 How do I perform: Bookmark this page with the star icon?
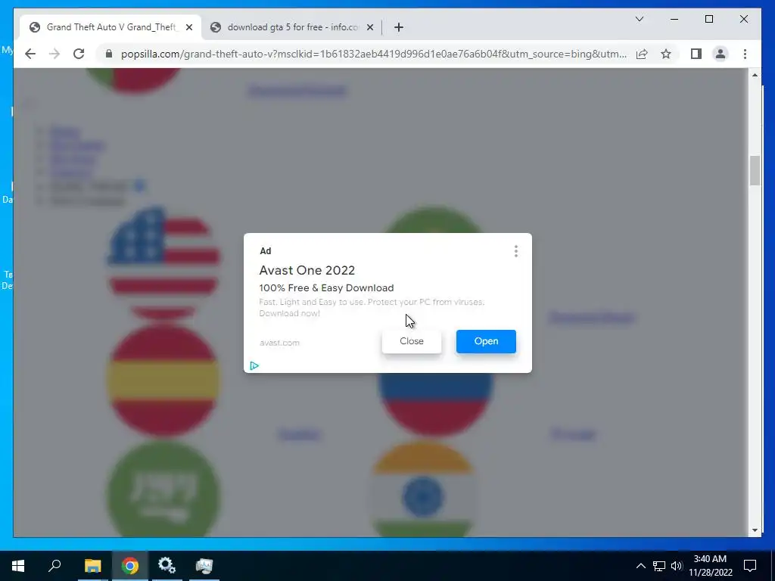click(666, 54)
